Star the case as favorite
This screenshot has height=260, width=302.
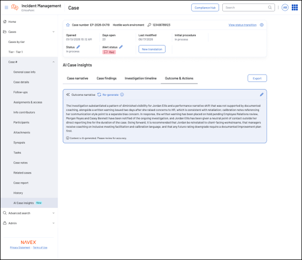click(68, 25)
